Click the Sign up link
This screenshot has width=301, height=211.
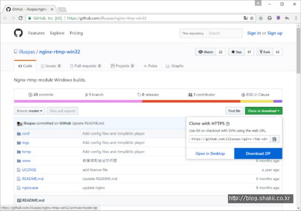click(x=275, y=33)
